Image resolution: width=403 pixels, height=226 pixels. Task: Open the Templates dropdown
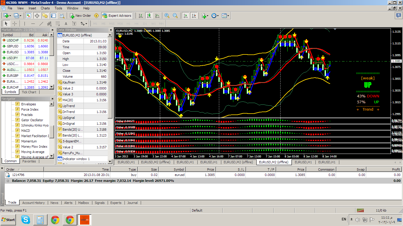(225, 16)
